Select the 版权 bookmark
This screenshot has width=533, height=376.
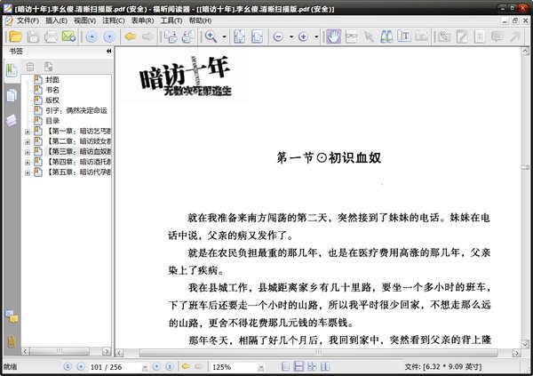click(52, 100)
